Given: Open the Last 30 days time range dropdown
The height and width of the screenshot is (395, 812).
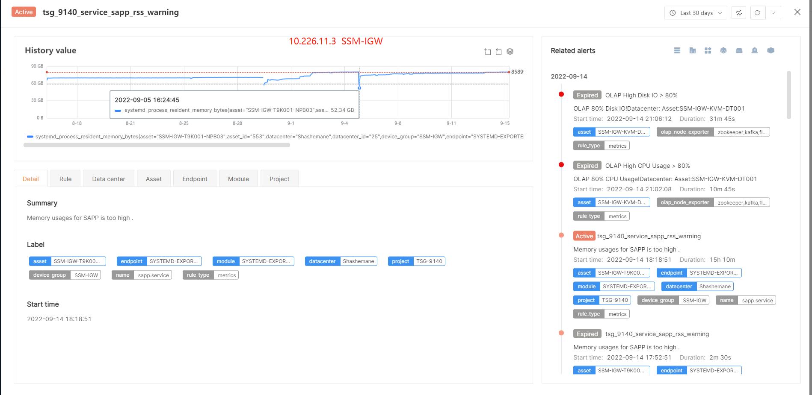Looking at the screenshot, I should (x=695, y=13).
